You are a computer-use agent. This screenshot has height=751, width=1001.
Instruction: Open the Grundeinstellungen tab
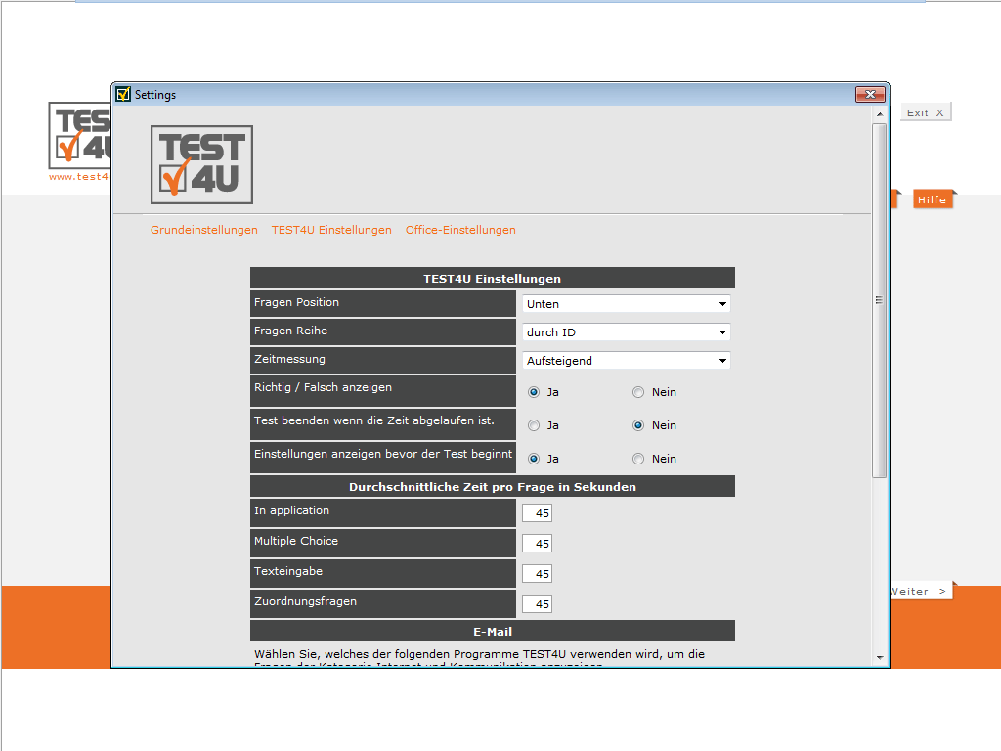[204, 230]
